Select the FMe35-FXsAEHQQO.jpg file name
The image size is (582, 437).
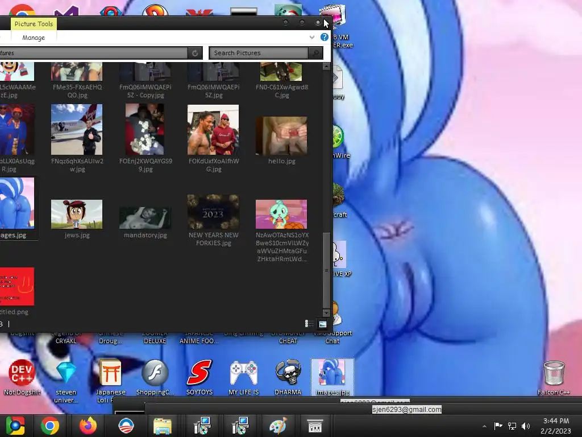[77, 91]
